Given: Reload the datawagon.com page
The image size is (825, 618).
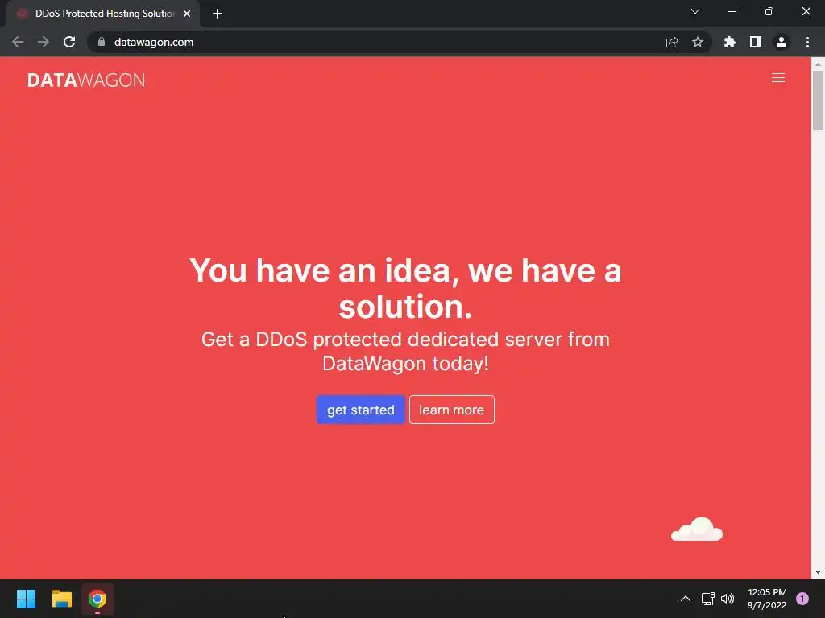Looking at the screenshot, I should pos(69,42).
